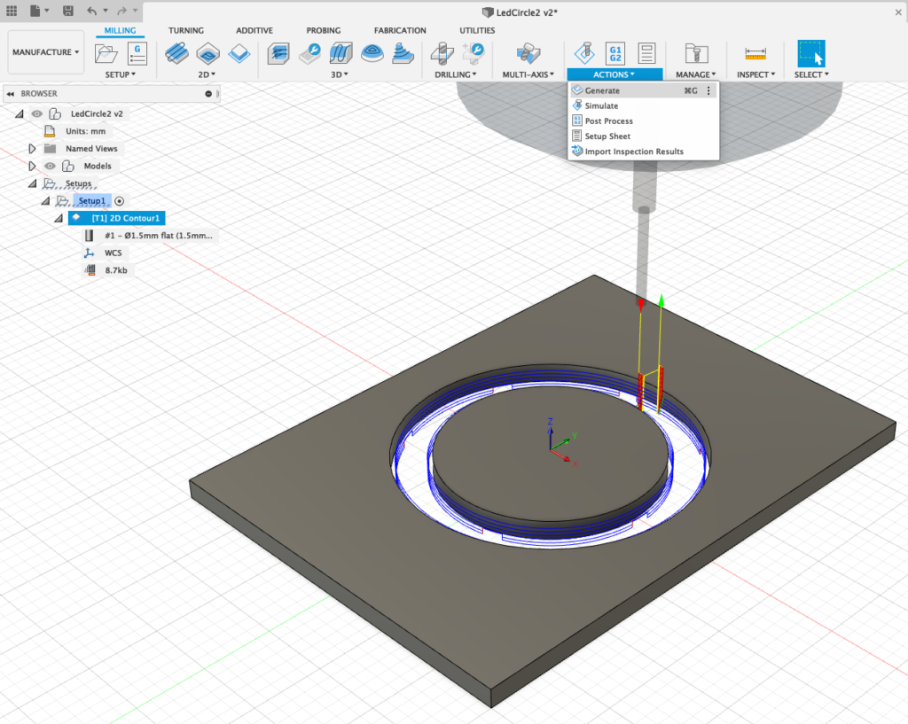Open the SETUP dropdown

120,74
